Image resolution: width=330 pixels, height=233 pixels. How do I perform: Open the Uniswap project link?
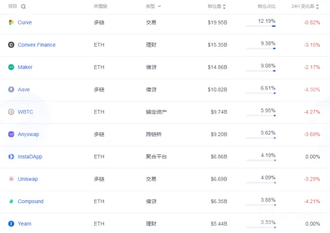28,179
